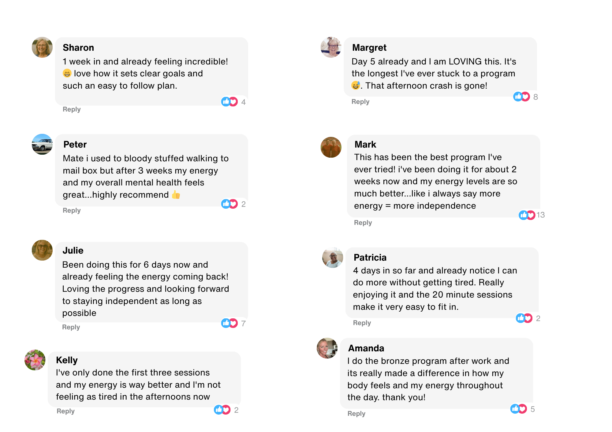This screenshot has height=432, width=612.
Task: Click the like reaction icon on Kelly's comment
Action: (x=218, y=410)
